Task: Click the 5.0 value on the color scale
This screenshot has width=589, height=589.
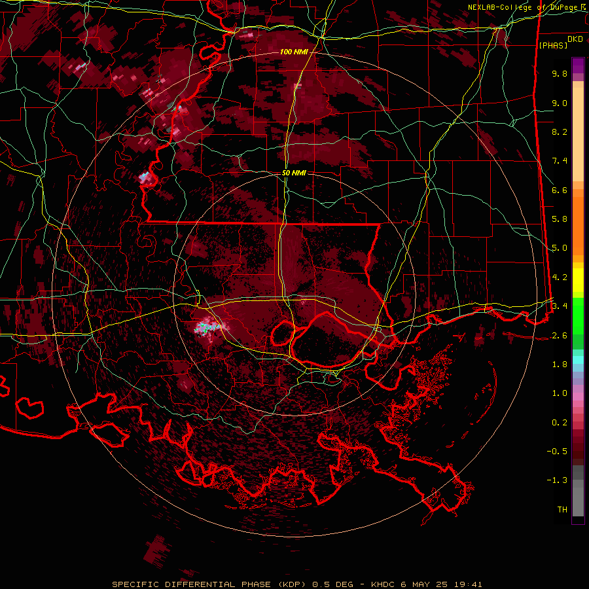Action: 560,248
